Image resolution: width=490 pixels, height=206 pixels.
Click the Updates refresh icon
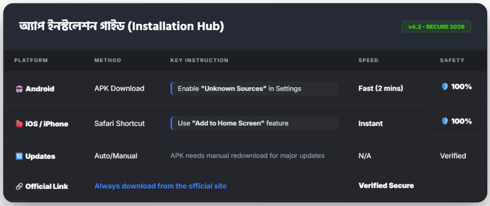coord(19,156)
